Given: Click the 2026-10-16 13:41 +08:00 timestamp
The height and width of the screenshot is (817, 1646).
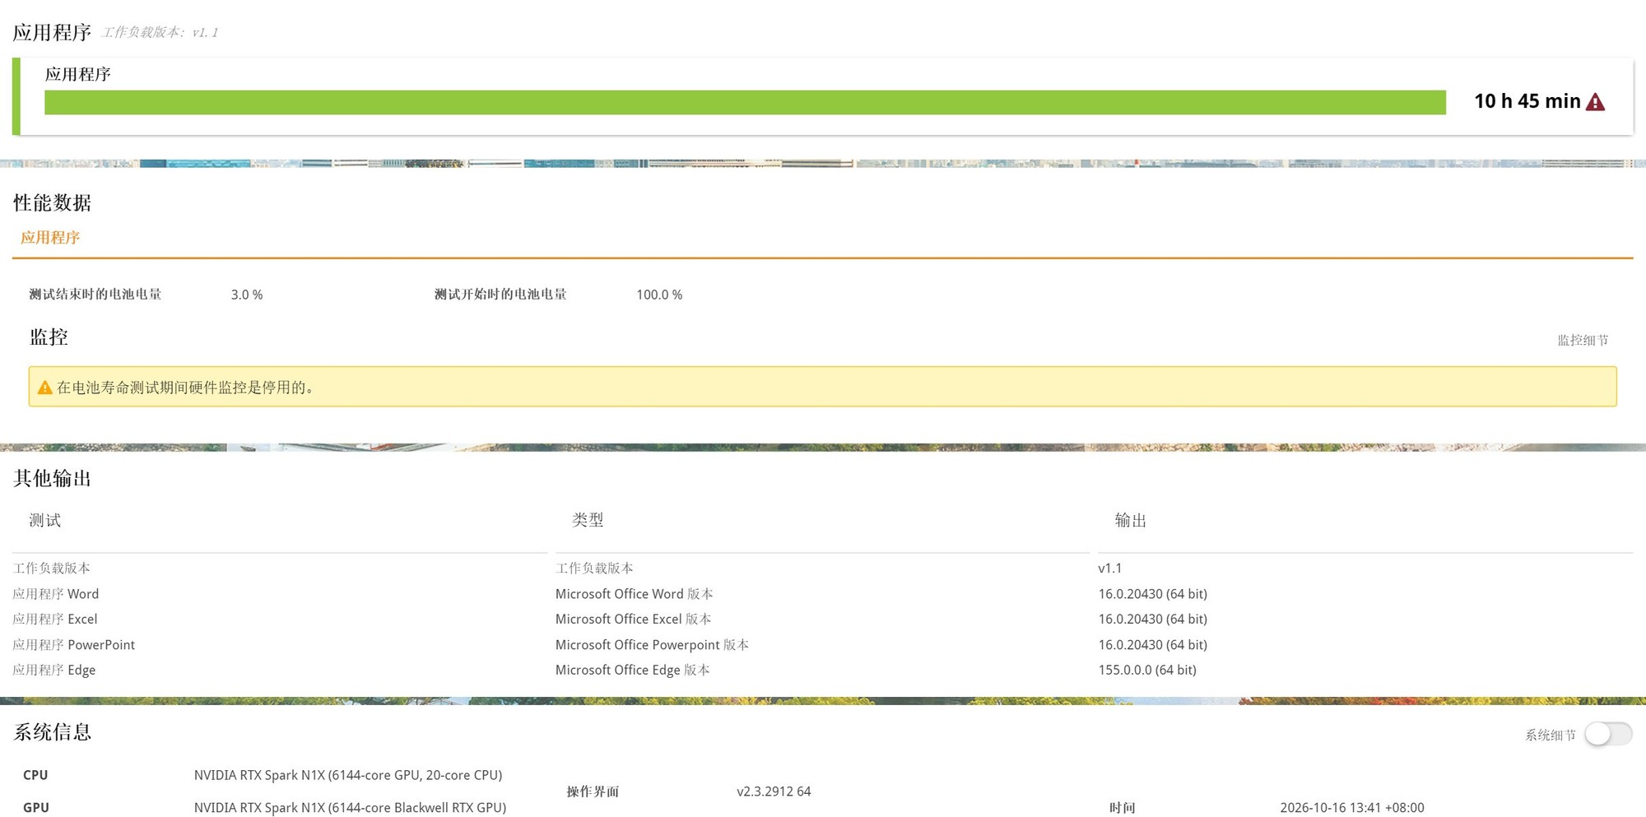Looking at the screenshot, I should (x=1352, y=808).
